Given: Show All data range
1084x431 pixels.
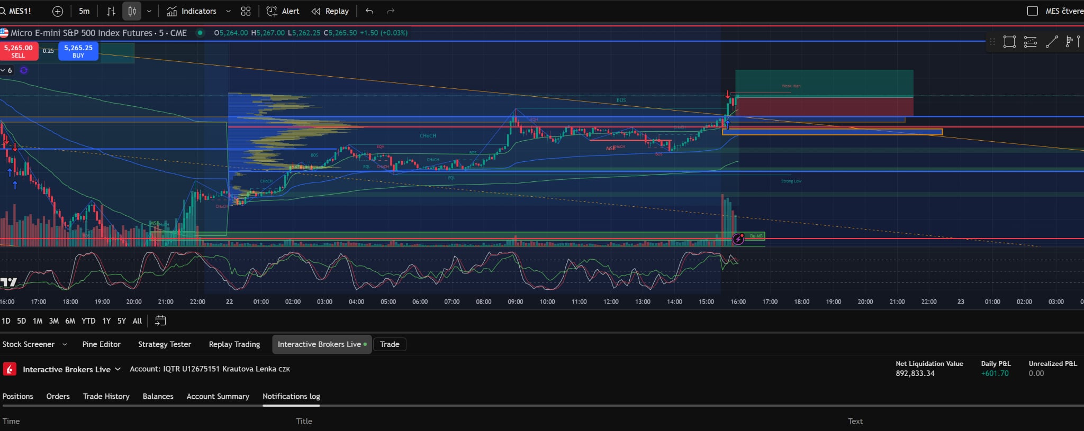Looking at the screenshot, I should [x=137, y=321].
